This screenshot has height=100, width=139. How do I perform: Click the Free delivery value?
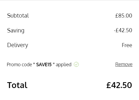click(x=127, y=45)
